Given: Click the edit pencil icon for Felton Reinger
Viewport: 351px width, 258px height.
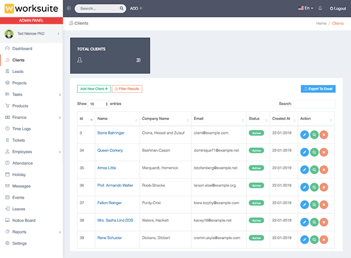Looking at the screenshot, I should tap(305, 204).
